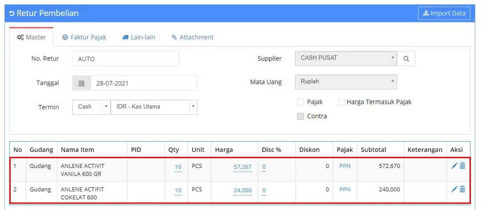Delete the ANLENE ACTIVIT VANILA row
The image size is (482, 210).
tap(462, 166)
